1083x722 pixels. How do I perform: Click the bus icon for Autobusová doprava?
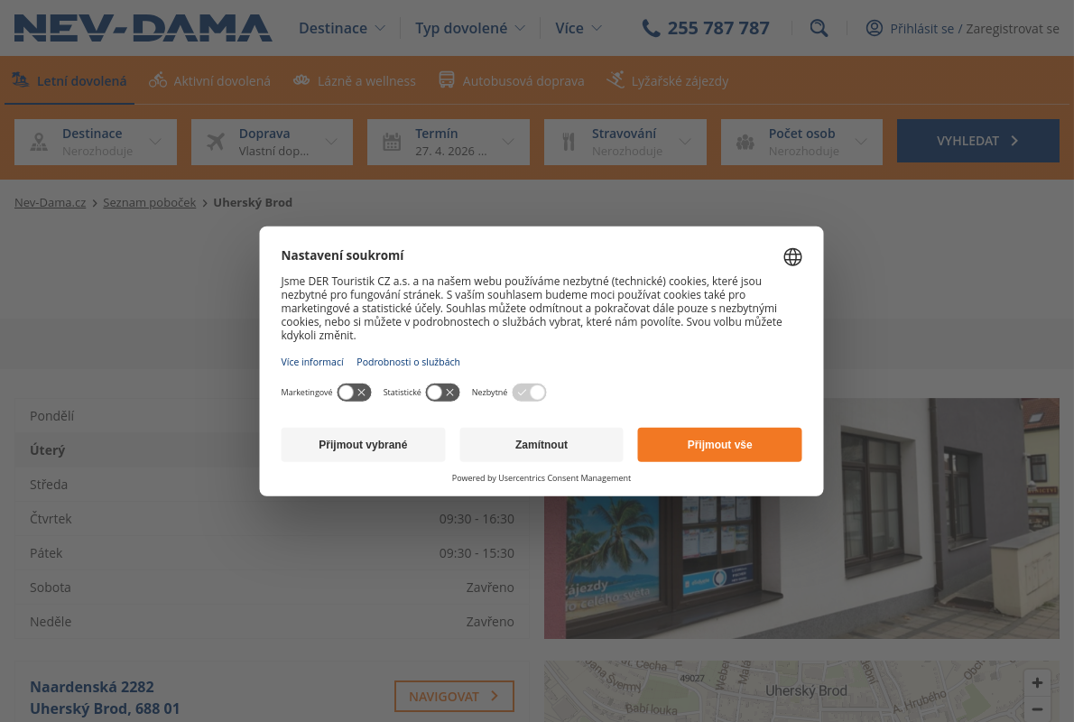pyautogui.click(x=447, y=80)
